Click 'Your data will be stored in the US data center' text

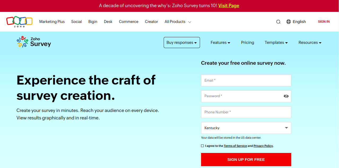pos(231,138)
